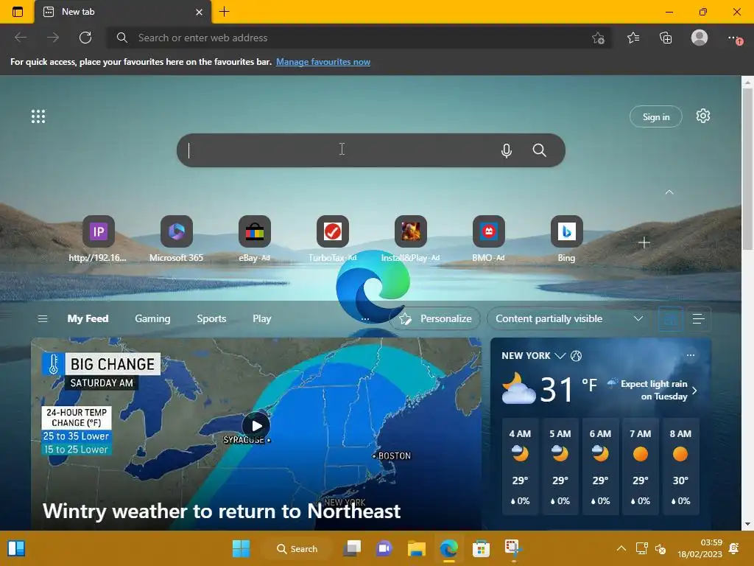Open the BMO quick link tile
Image resolution: width=754 pixels, height=566 pixels.
489,239
